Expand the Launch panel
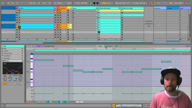This screenshot has height=108, width=192. 22,51
